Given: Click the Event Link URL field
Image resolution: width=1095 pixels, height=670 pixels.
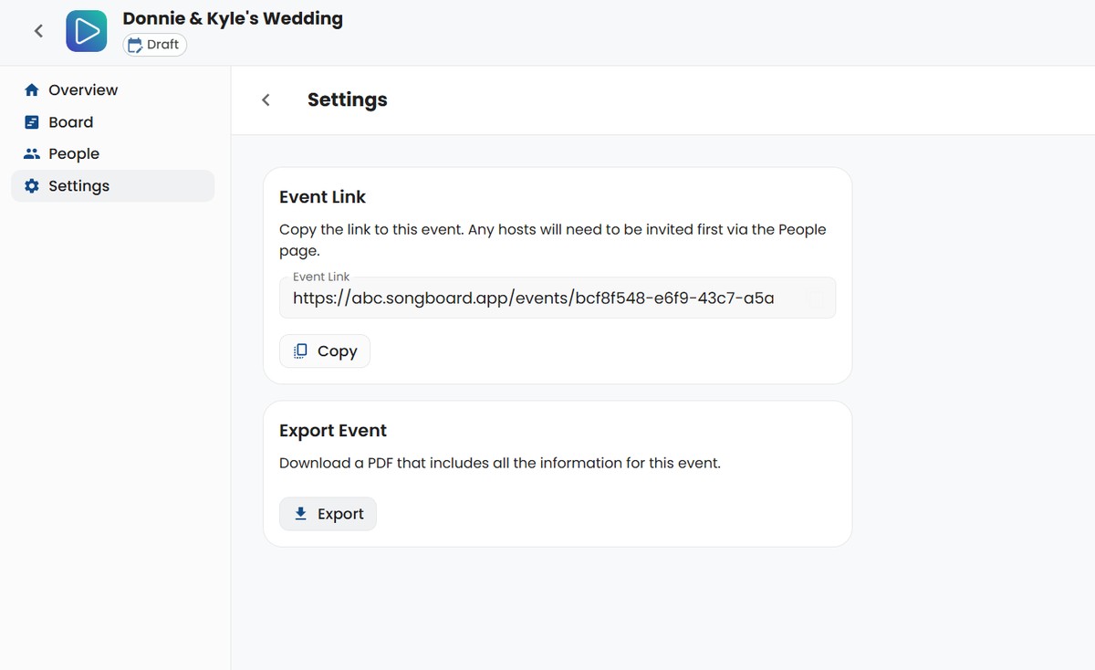Looking at the screenshot, I should tap(558, 298).
